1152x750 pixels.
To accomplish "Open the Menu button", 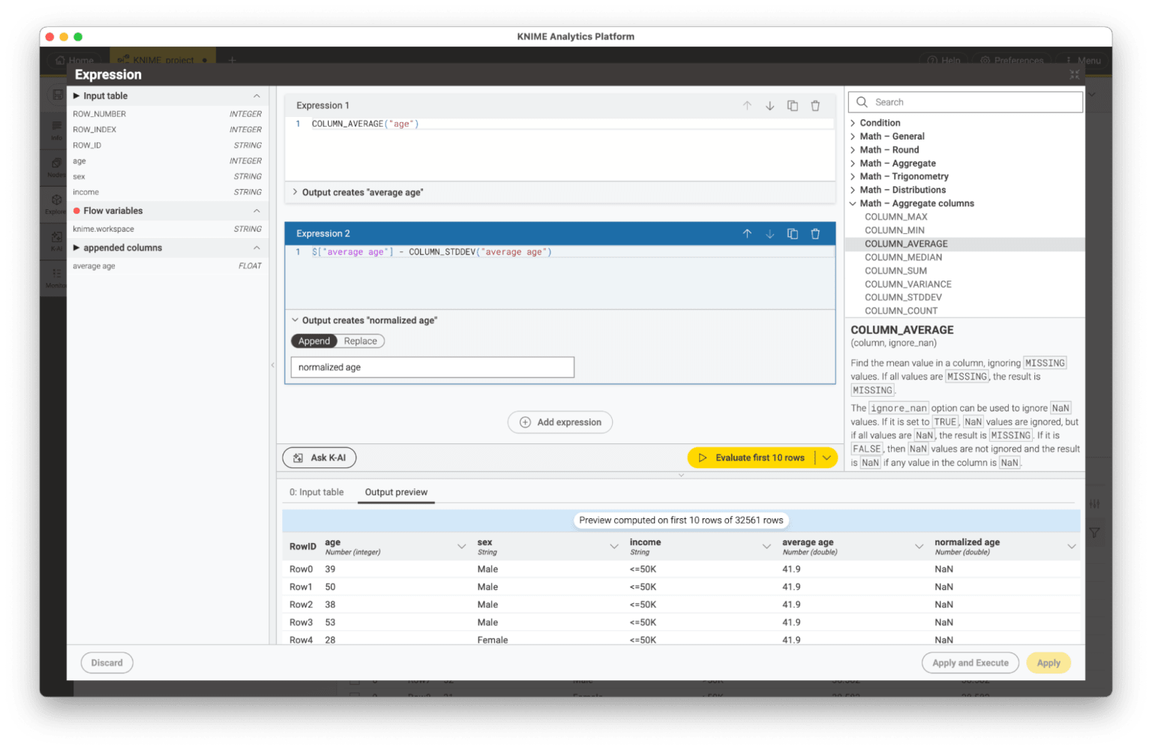I will 1083,61.
